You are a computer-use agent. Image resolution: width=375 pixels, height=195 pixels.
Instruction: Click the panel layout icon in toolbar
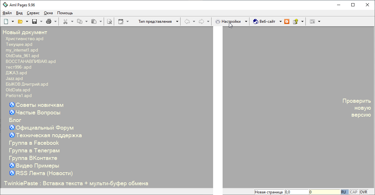pyautogui.click(x=312, y=21)
